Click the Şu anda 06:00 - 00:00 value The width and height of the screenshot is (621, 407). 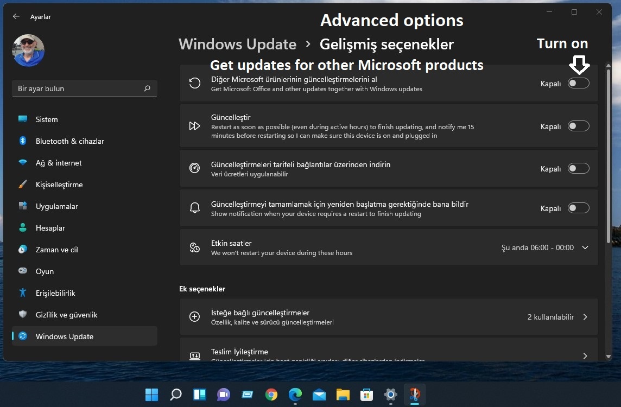click(x=537, y=247)
